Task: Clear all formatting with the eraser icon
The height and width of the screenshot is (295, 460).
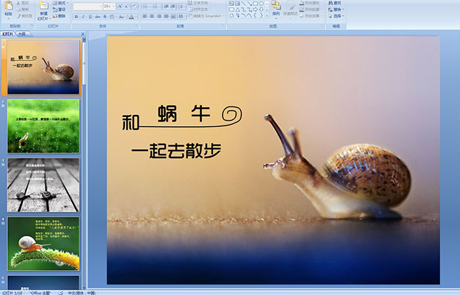Action: coord(135,6)
